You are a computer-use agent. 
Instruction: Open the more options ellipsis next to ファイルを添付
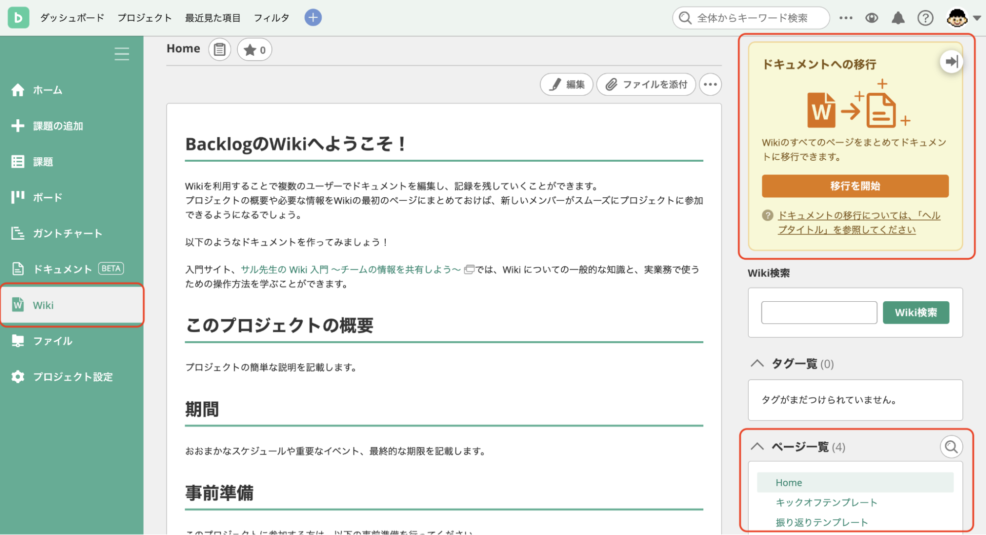(x=710, y=84)
